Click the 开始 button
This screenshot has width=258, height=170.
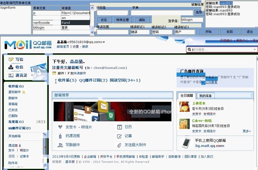tap(209, 32)
